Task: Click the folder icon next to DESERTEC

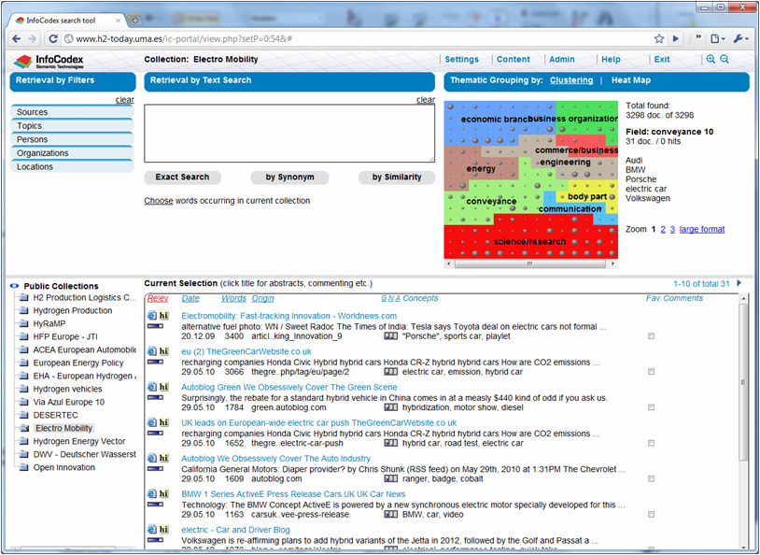Action: click(x=23, y=415)
